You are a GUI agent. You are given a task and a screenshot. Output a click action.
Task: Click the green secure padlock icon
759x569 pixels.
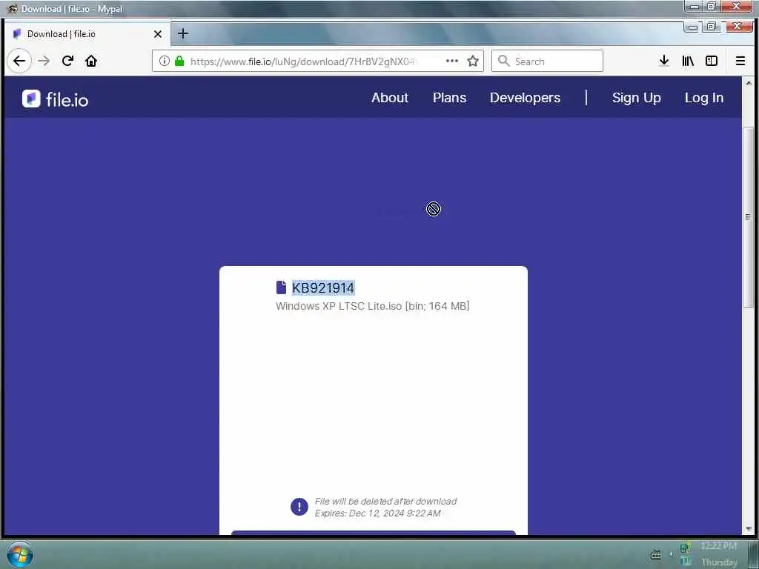click(x=179, y=61)
